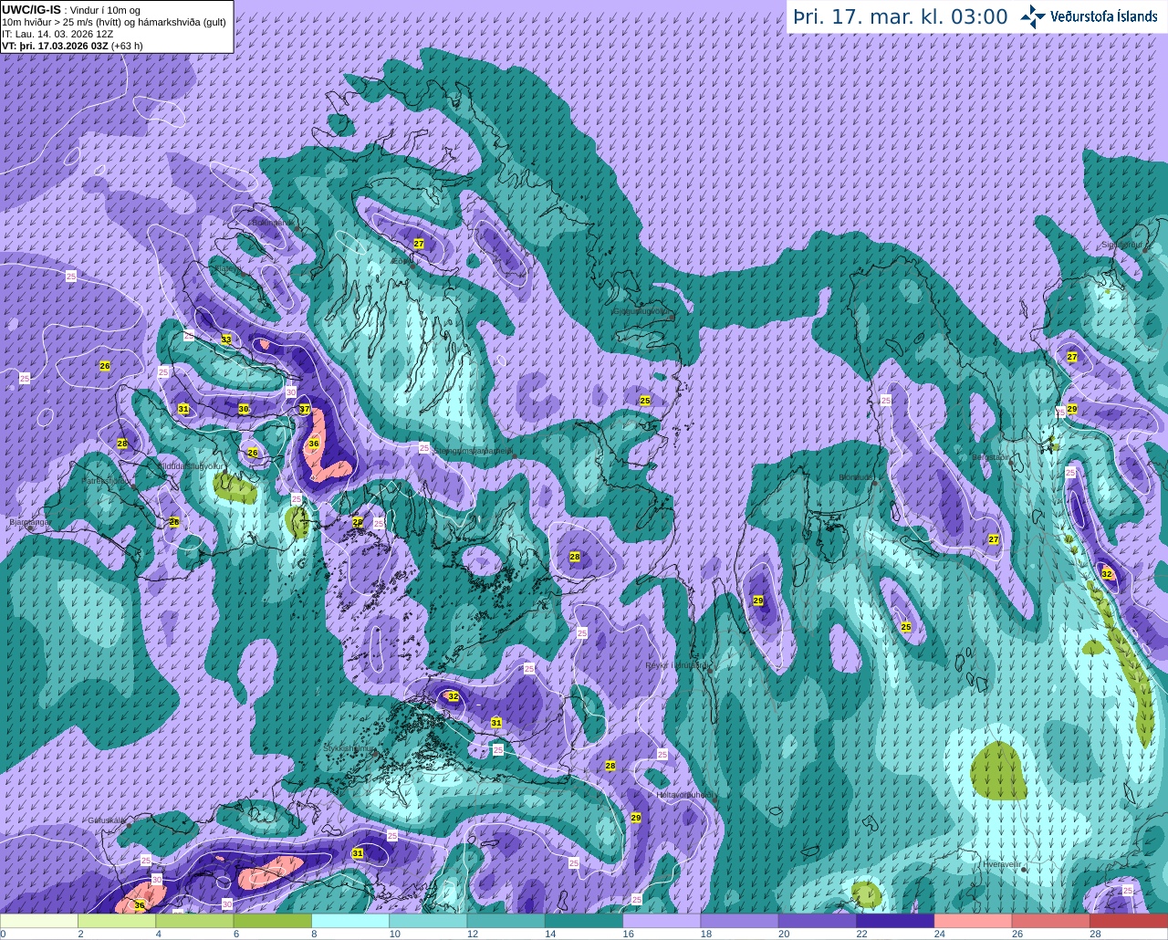Click the 10m hviður legend description line
The image size is (1168, 940).
(x=114, y=22)
